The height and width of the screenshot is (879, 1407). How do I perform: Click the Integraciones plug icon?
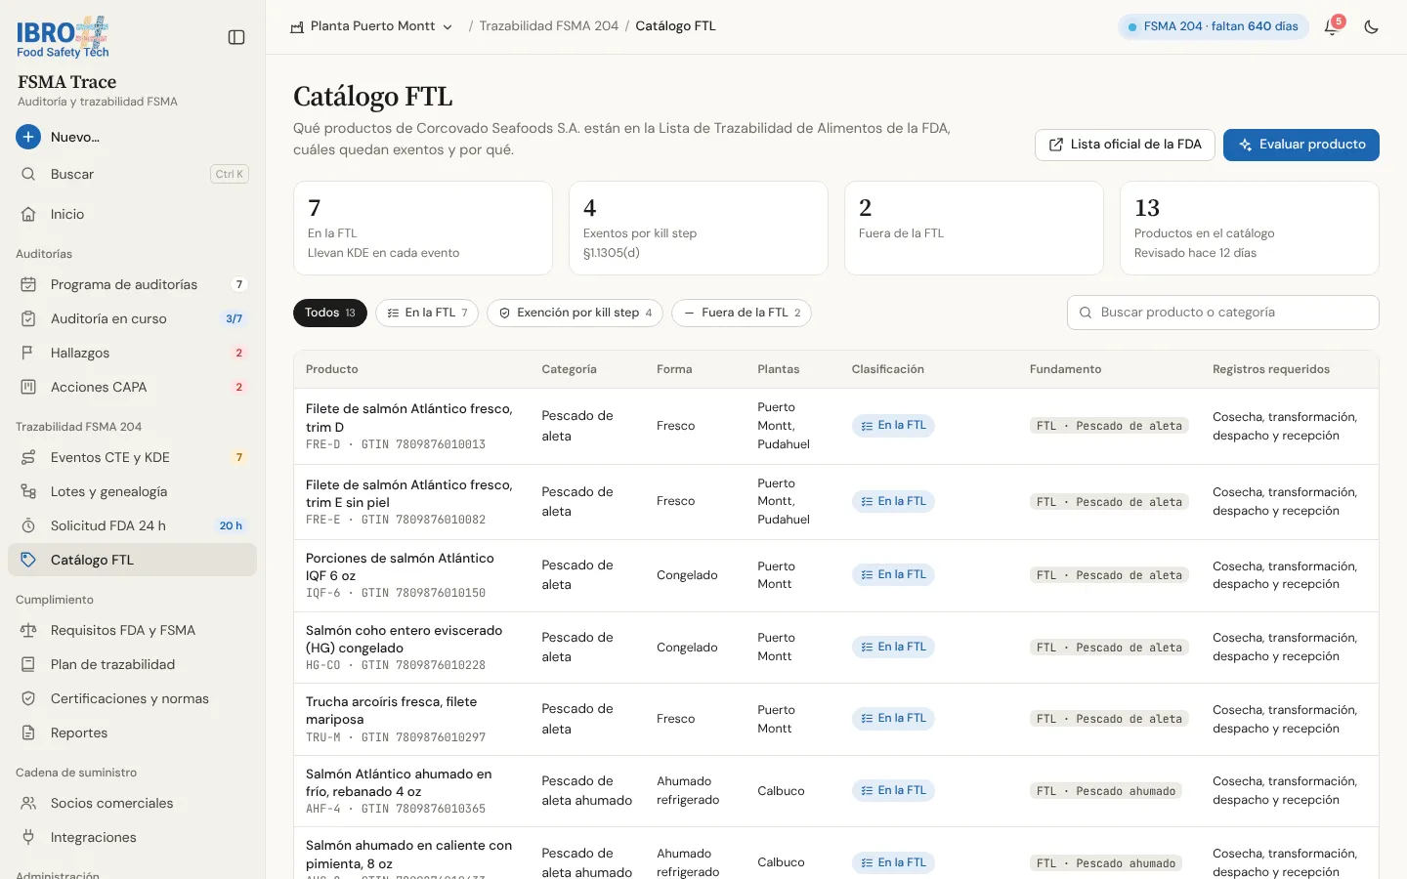(28, 837)
